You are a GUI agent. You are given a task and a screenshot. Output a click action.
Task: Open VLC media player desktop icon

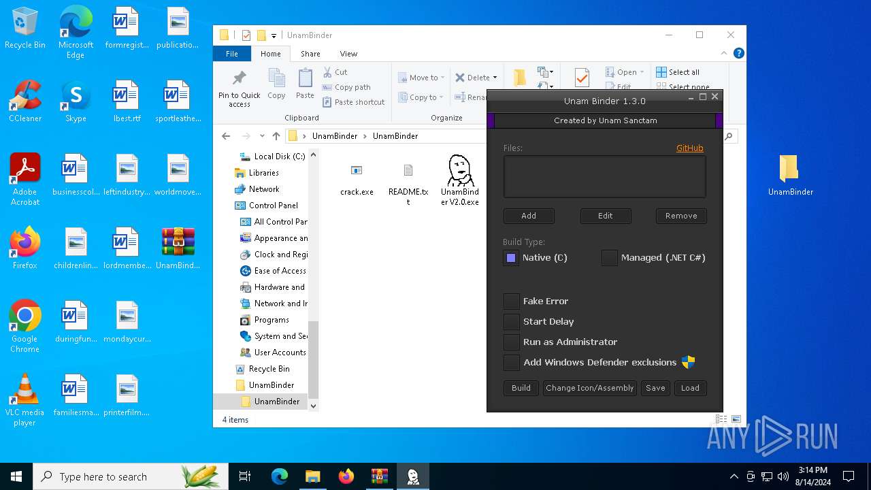click(25, 400)
